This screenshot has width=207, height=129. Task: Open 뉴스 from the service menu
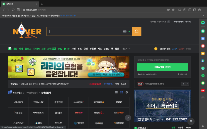click(79, 49)
